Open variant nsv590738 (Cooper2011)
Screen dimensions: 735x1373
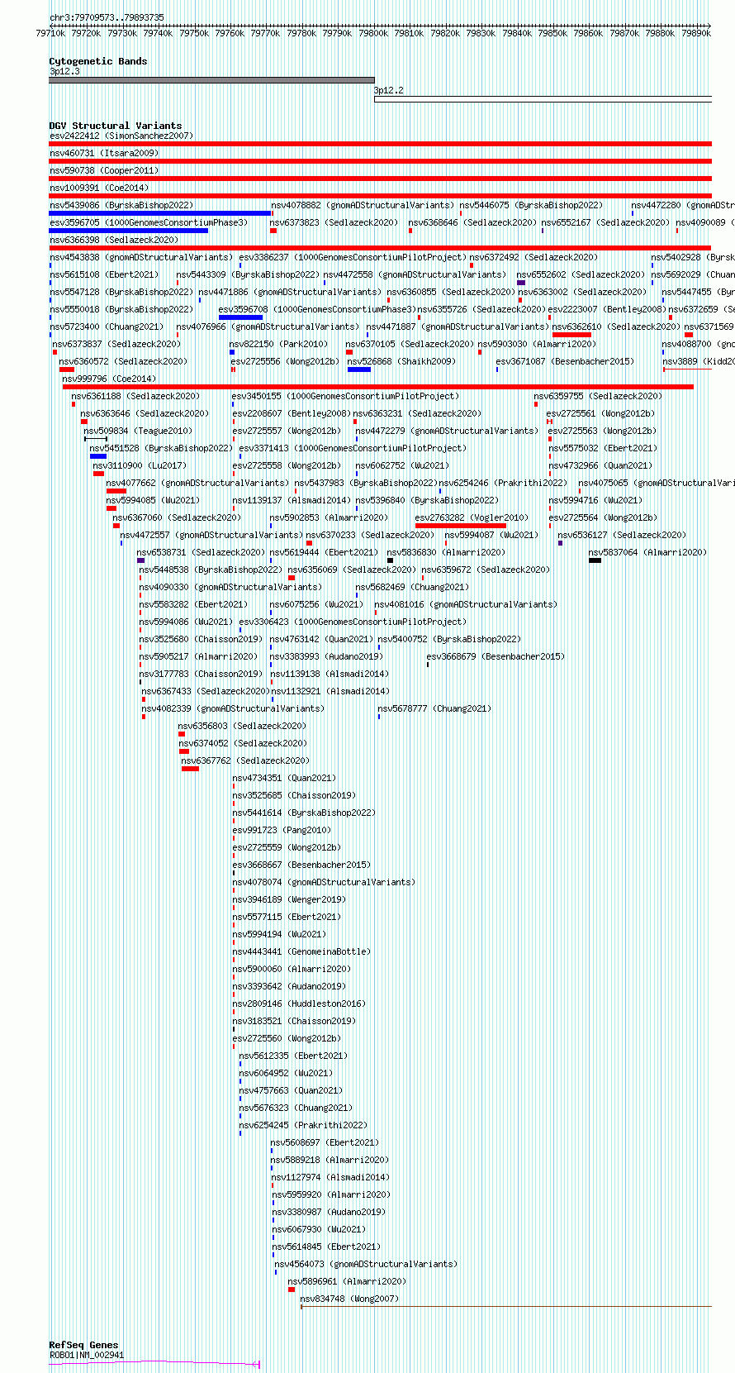pos(104,170)
